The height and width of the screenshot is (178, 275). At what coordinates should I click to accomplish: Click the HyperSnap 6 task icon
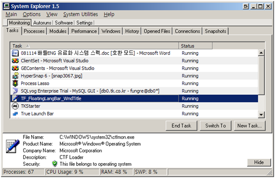click(x=15, y=76)
